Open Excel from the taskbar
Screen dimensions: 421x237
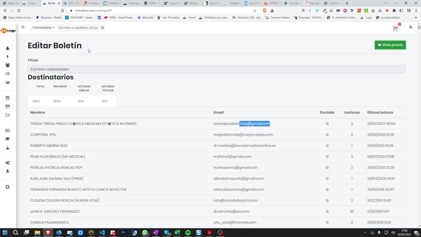tap(177, 232)
